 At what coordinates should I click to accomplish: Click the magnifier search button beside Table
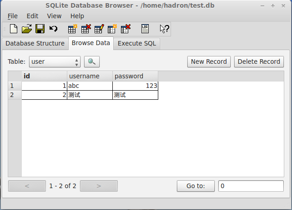coord(92,61)
